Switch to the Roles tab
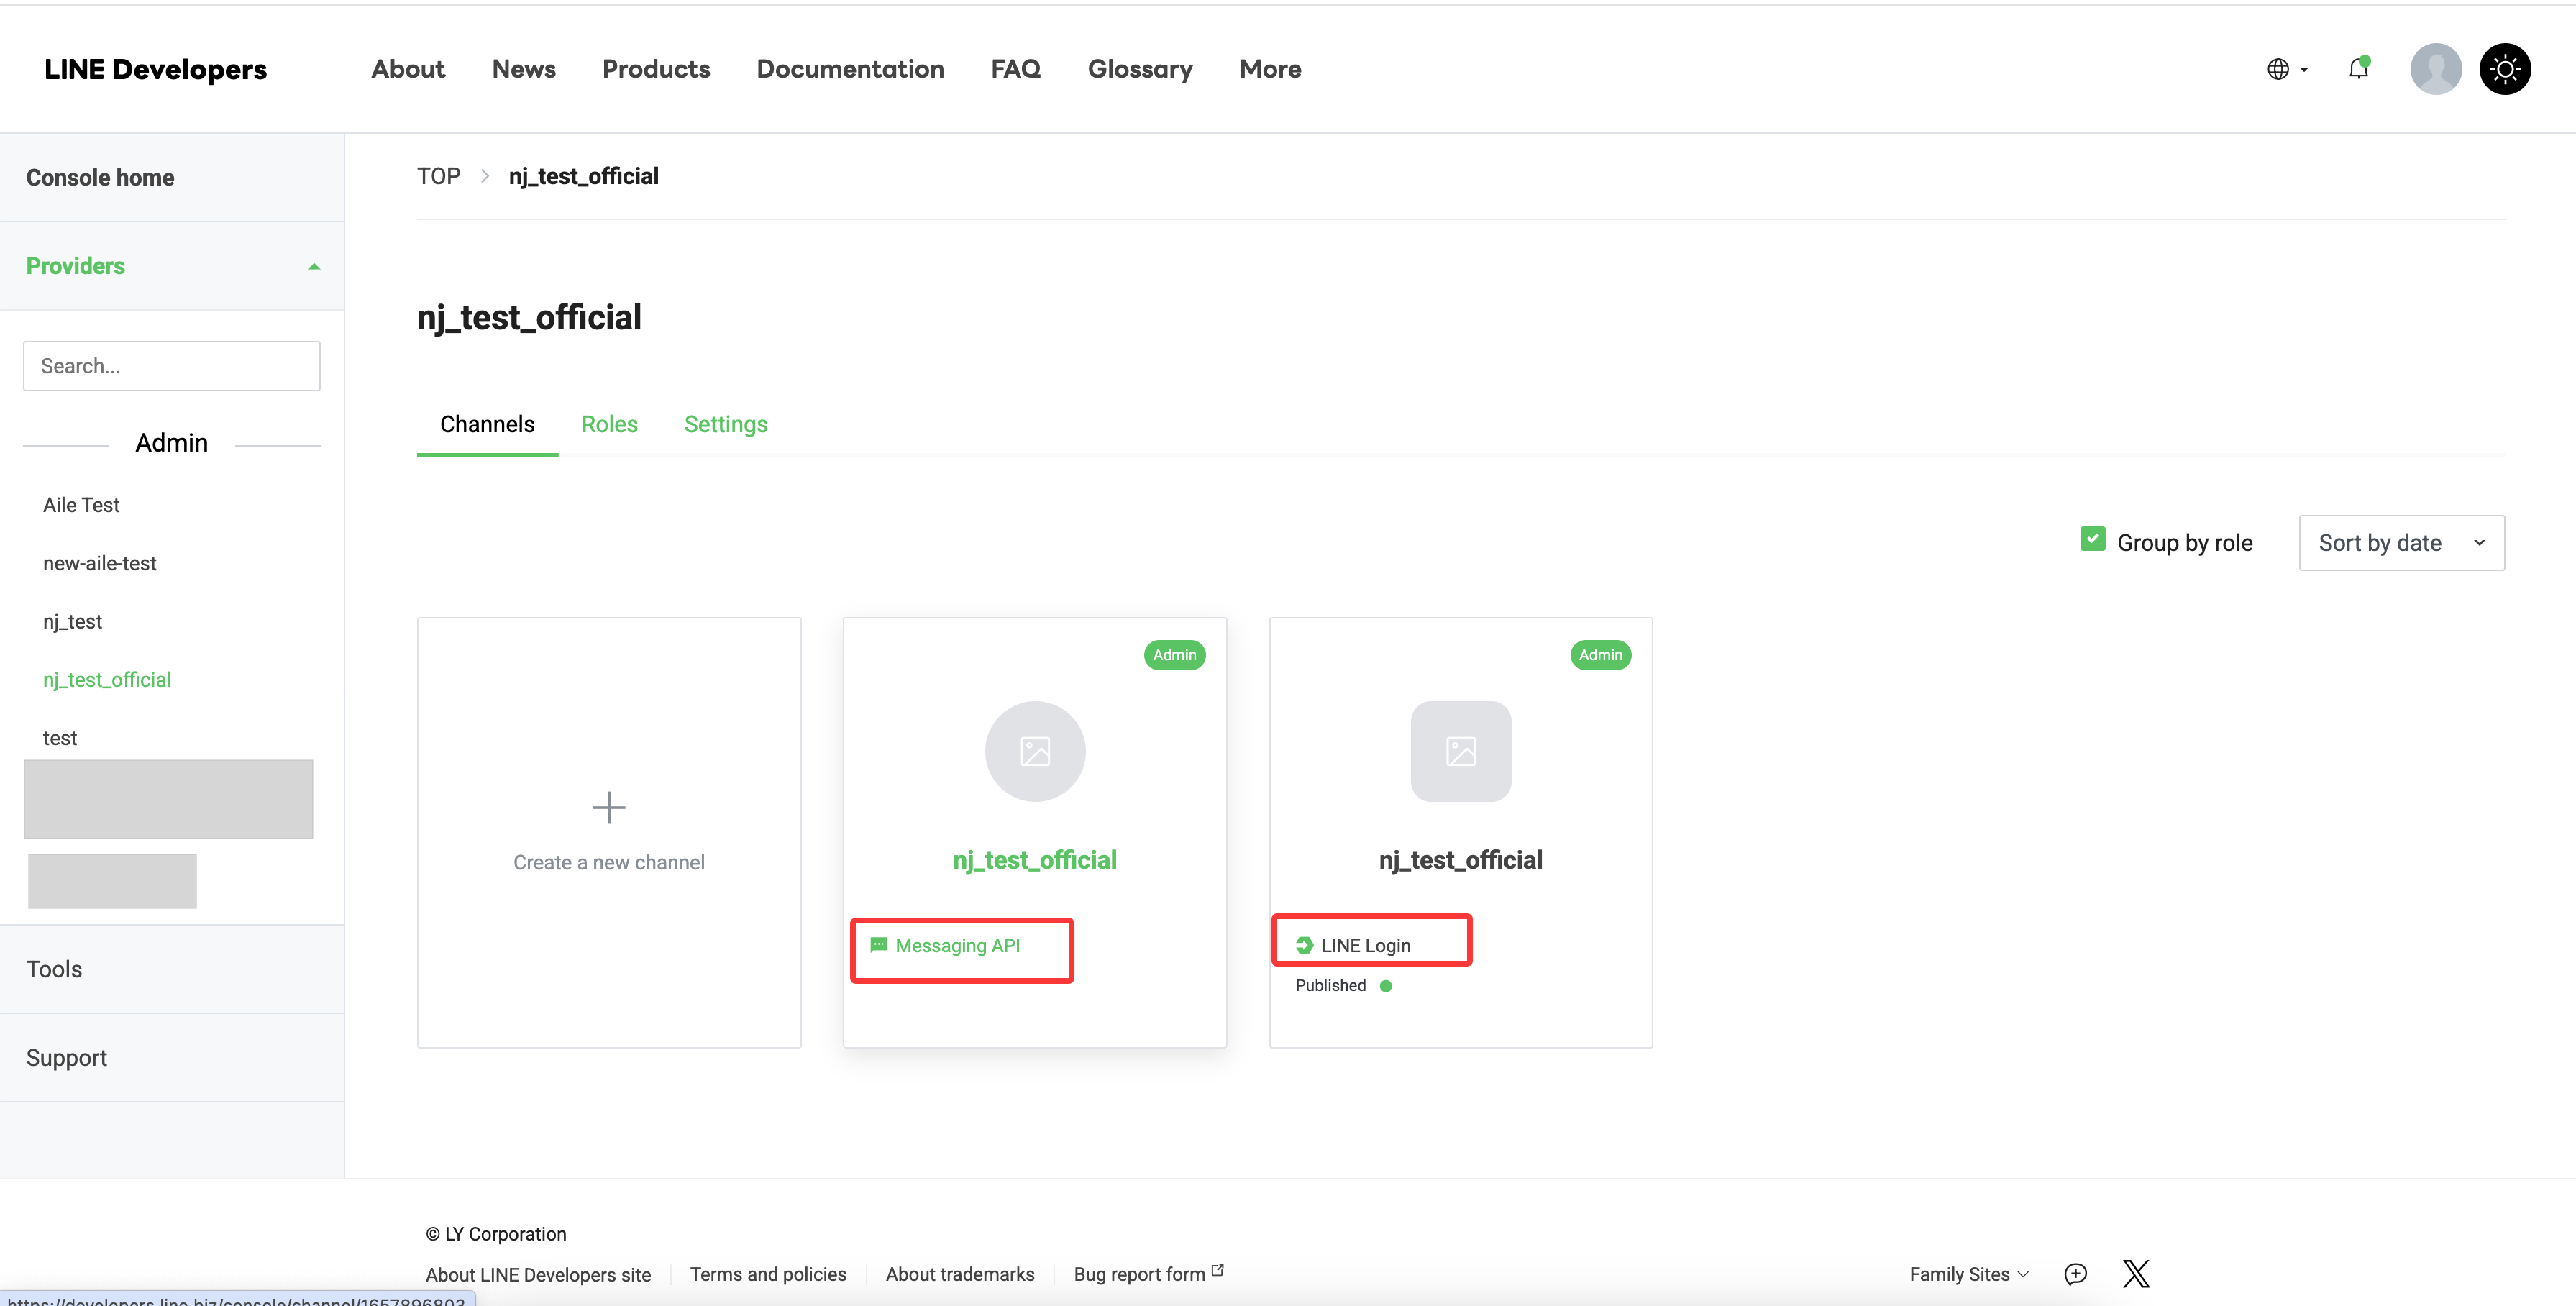Image resolution: width=2576 pixels, height=1306 pixels. 609,424
